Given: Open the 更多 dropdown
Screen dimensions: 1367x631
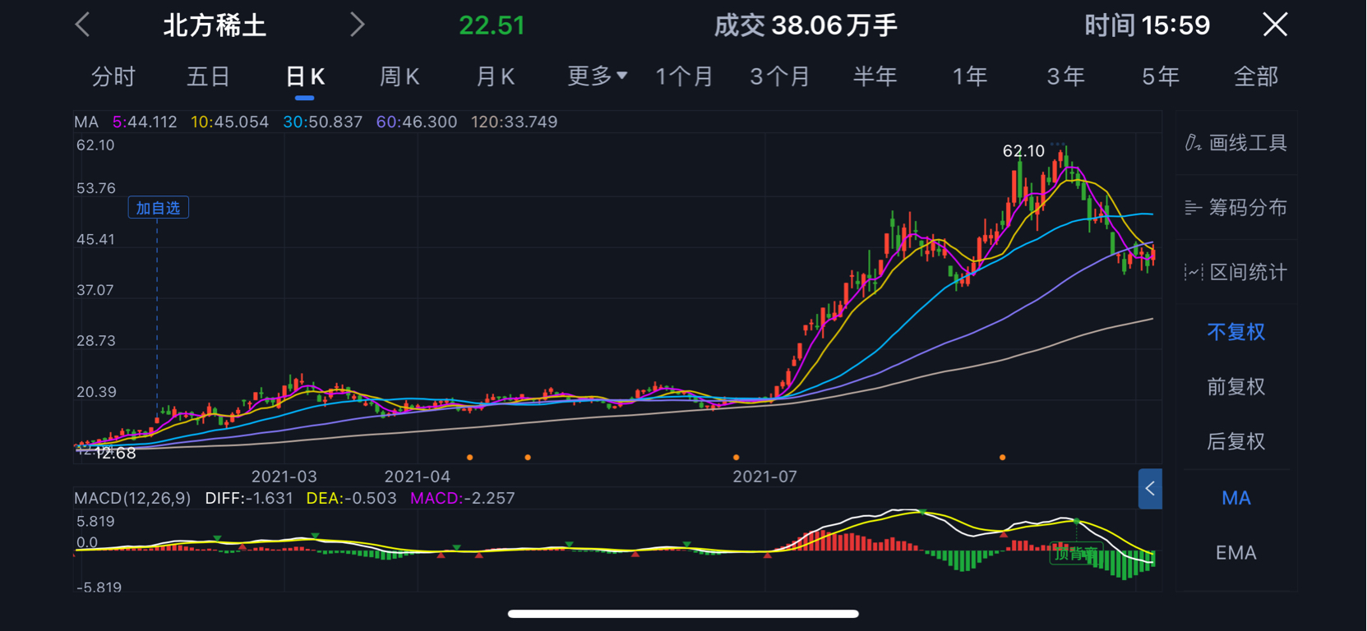Looking at the screenshot, I should 598,76.
